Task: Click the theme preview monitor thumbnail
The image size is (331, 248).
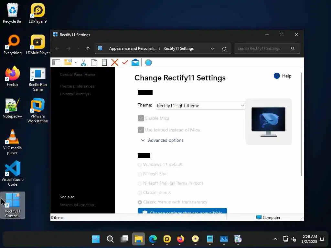Action: (268, 122)
